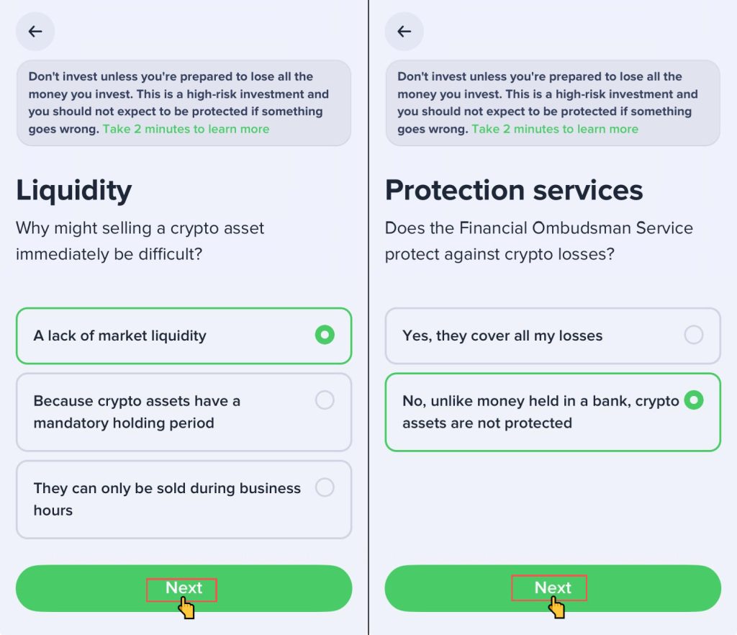Click the risk warning banner above Liquidity

pos(184,94)
